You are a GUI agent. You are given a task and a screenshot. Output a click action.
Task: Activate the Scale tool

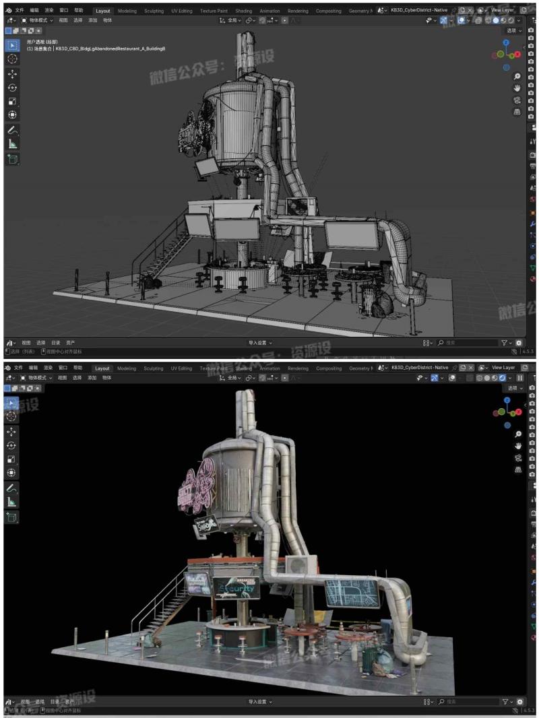[11, 100]
